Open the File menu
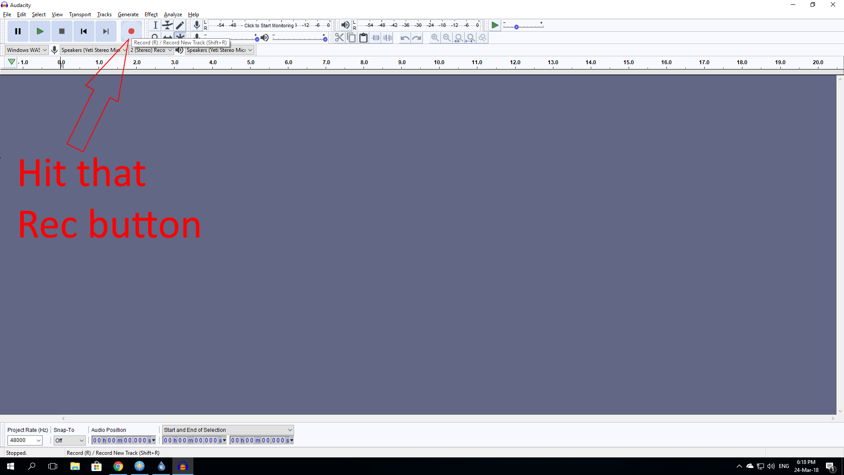 [7, 15]
